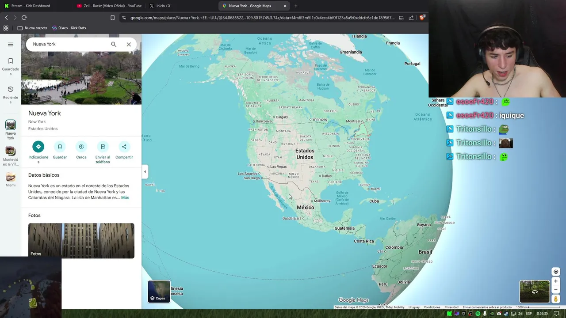Click the Cuba map label
Screen dimensions: 566x318
pyautogui.click(x=374, y=201)
